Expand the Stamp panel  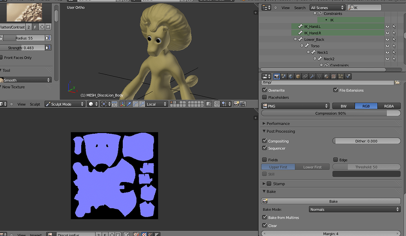click(x=264, y=184)
